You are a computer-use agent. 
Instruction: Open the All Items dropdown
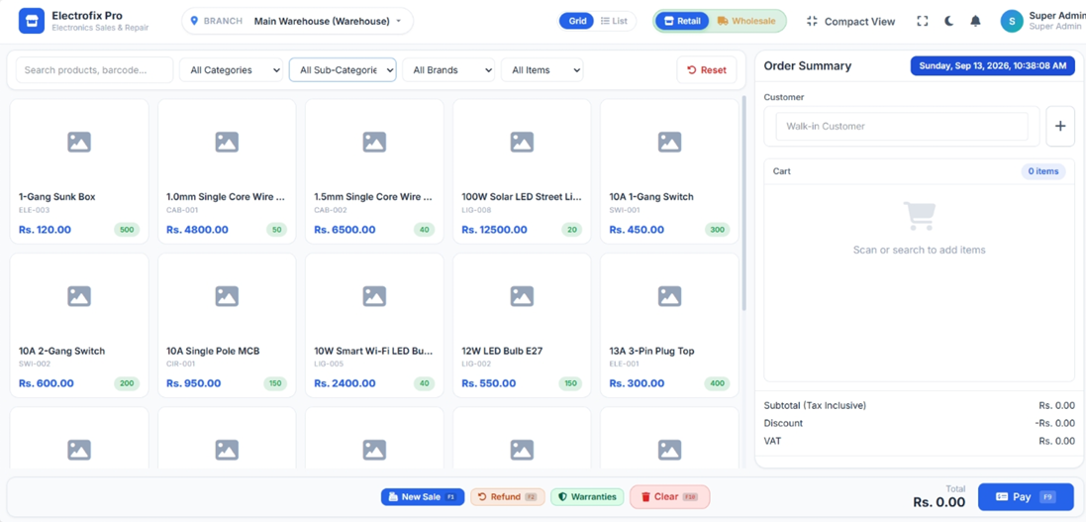point(542,70)
